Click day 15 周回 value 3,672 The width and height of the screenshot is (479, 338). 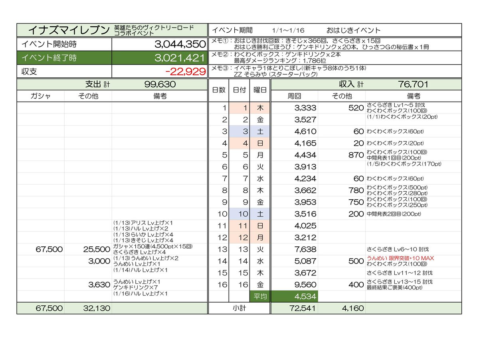pos(305,273)
